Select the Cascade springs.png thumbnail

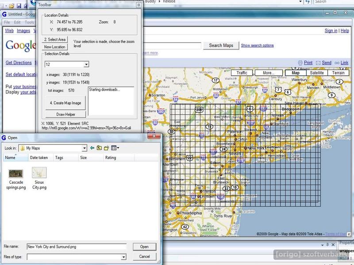point(16,174)
